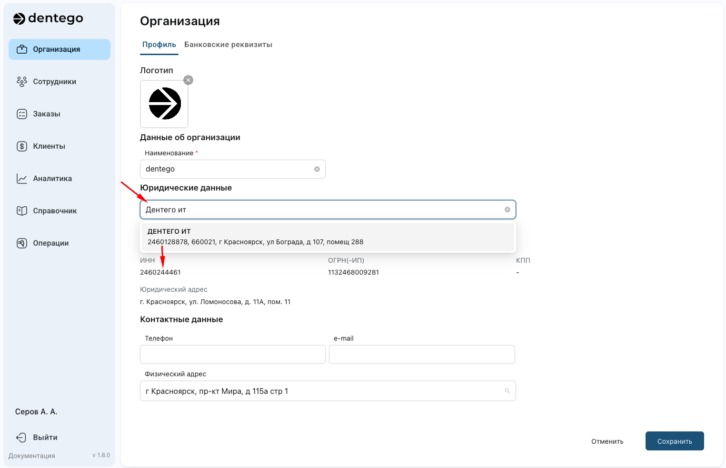Click the Отменить button
Screen dimensions: 726x468
coord(607,441)
